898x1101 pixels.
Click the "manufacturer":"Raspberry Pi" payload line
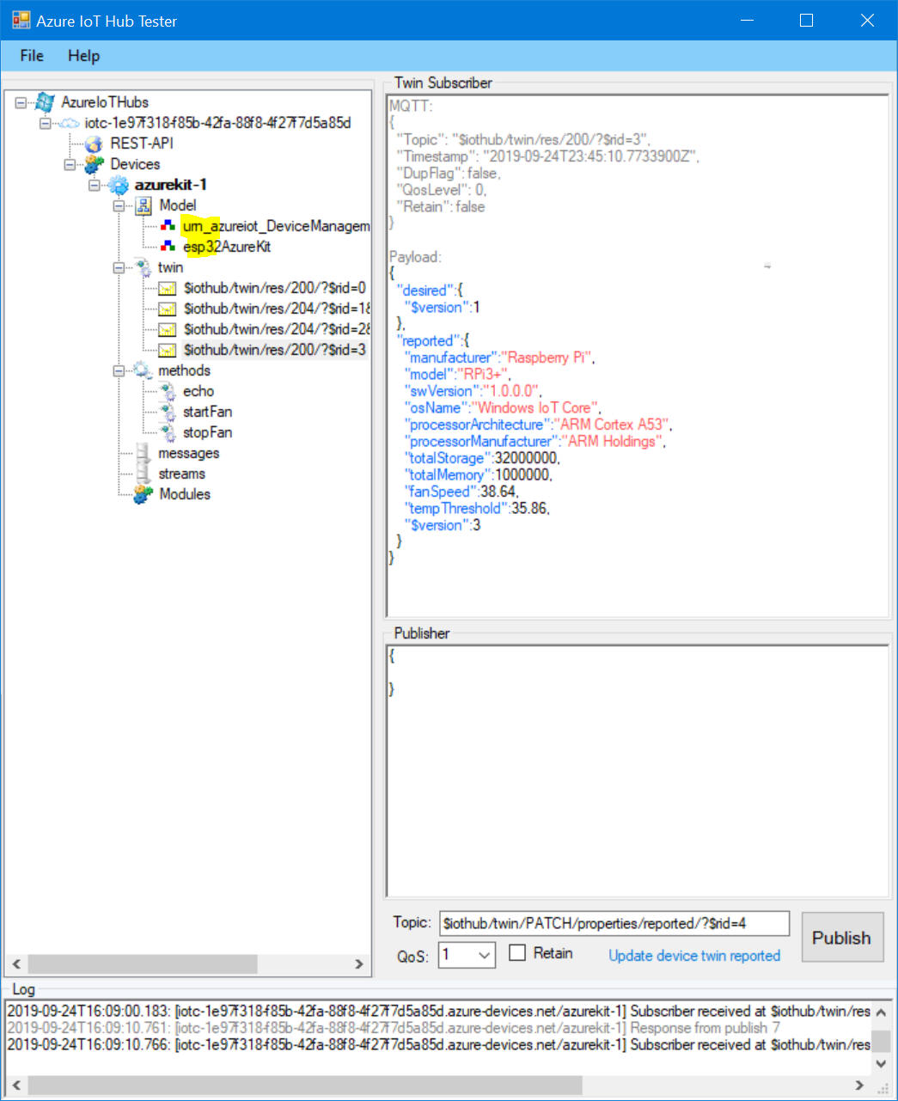(499, 358)
